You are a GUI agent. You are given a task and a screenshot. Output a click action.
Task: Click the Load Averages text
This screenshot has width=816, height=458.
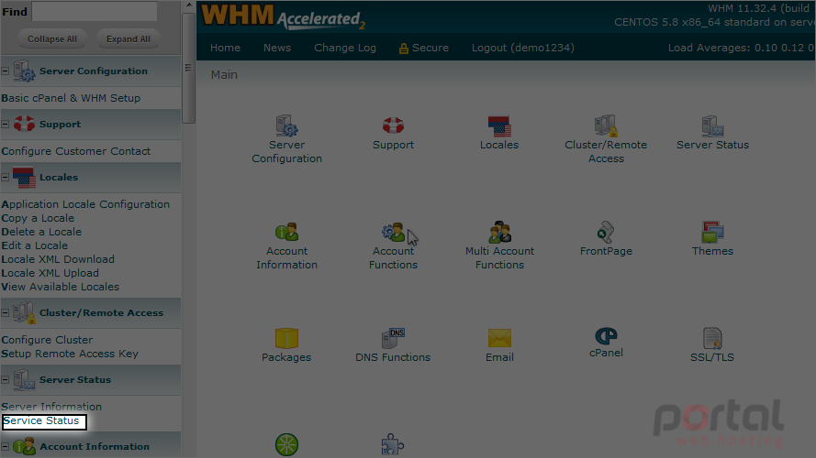point(741,48)
